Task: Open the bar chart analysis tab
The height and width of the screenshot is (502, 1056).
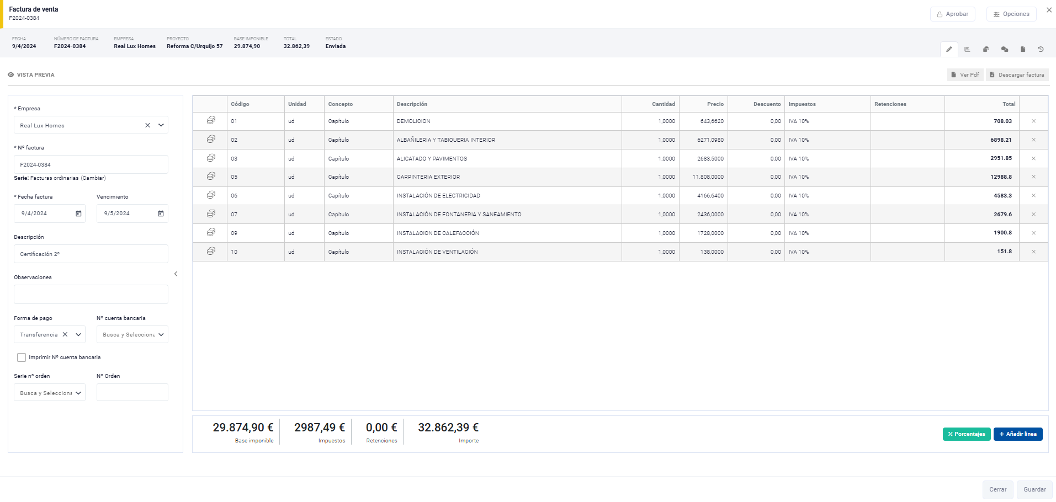Action: [967, 49]
